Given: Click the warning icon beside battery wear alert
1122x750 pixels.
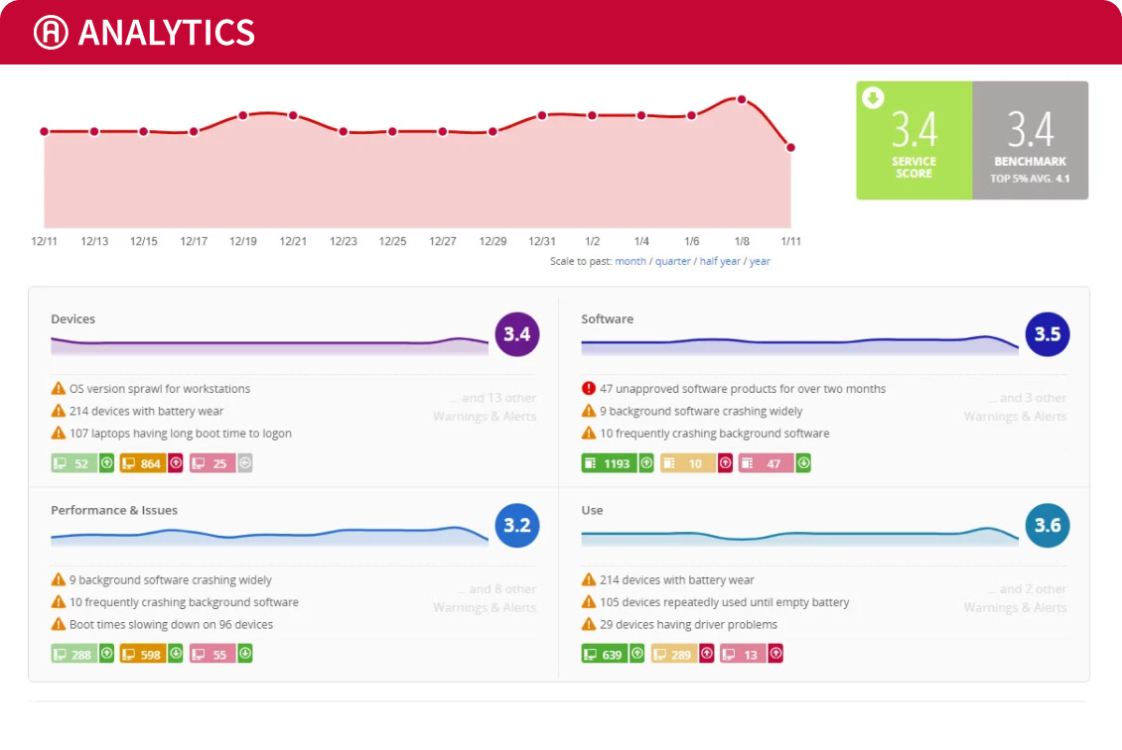Looking at the screenshot, I should click(59, 411).
